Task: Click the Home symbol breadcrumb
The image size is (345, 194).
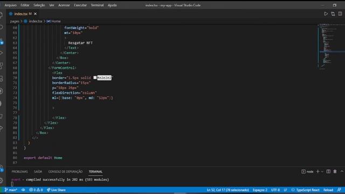Action: [56, 22]
